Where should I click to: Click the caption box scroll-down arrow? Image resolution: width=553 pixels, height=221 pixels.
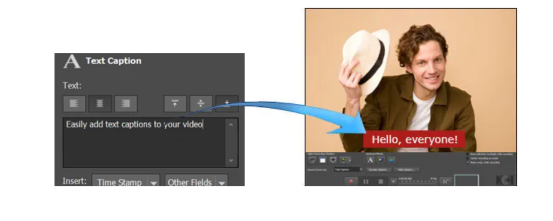[x=231, y=160]
